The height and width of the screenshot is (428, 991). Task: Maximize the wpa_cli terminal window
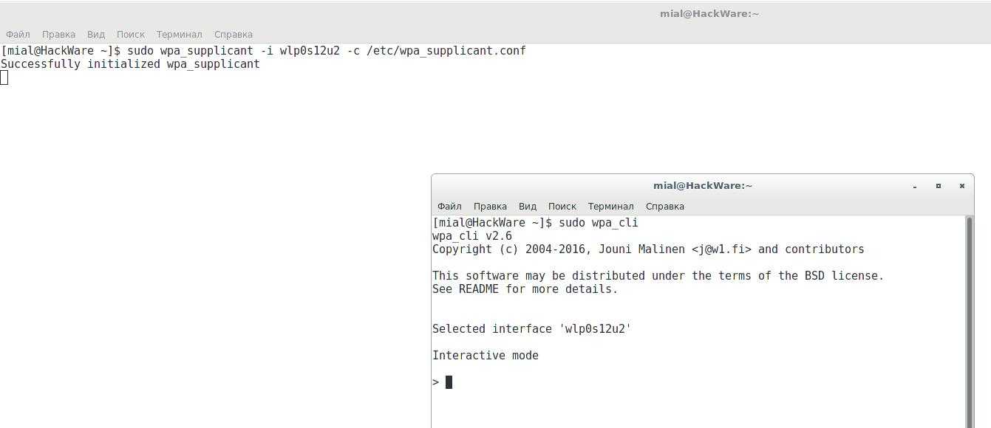click(939, 186)
